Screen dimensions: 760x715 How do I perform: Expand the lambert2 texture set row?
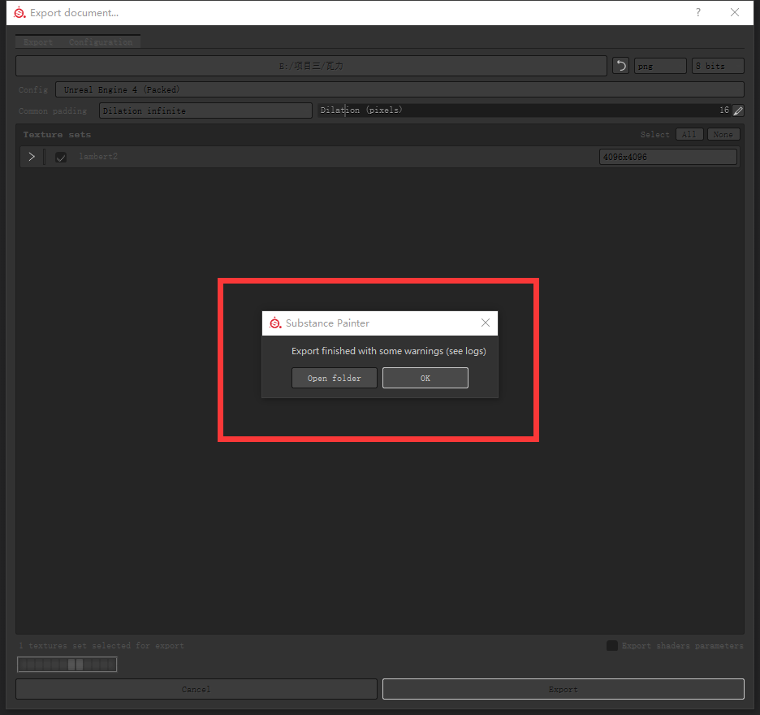click(x=32, y=157)
